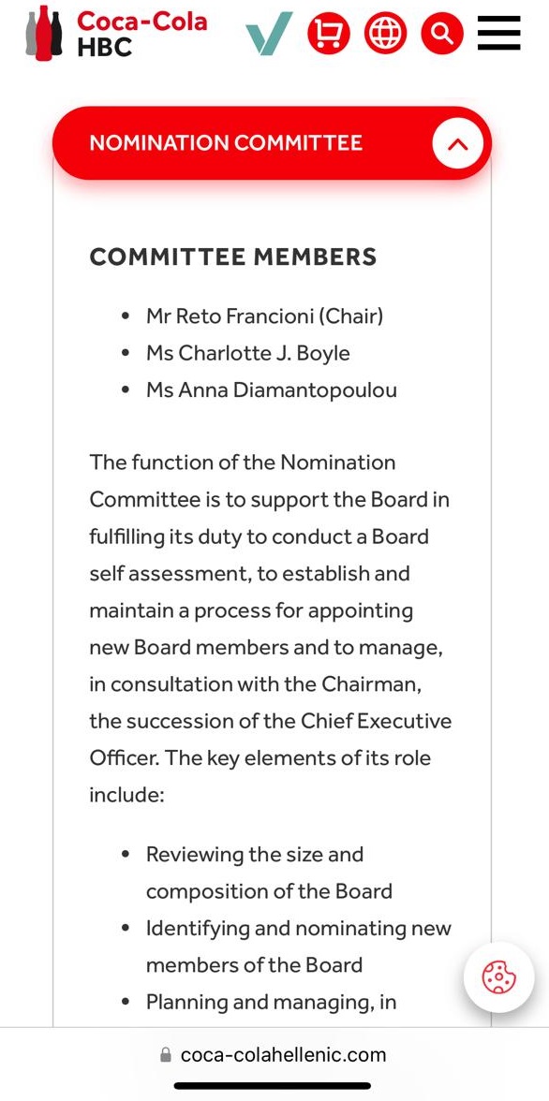Tap the coca-colahellenic.com address bar

[x=274, y=1054]
